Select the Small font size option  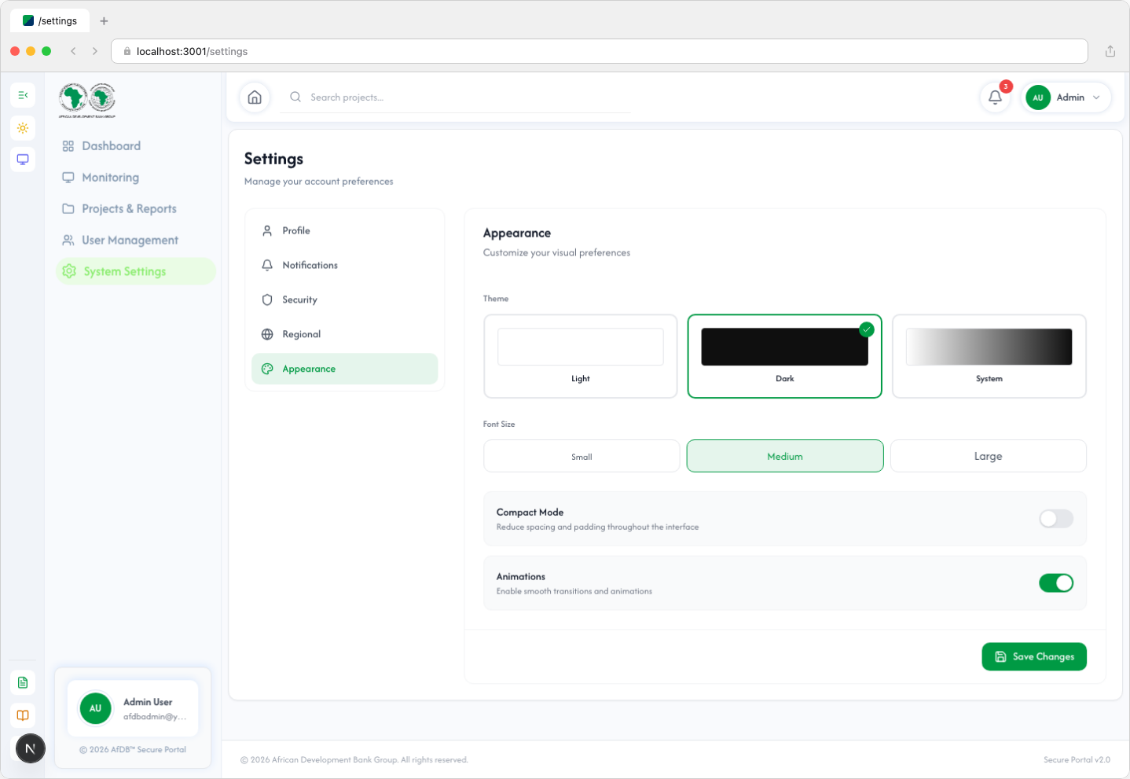point(582,456)
